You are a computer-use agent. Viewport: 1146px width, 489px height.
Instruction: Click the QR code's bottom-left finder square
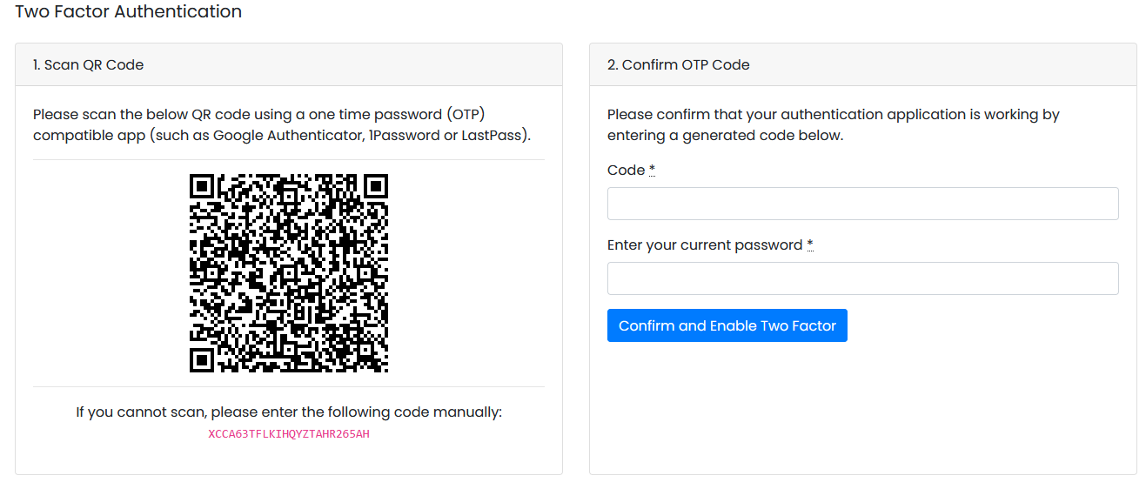pyautogui.click(x=202, y=360)
